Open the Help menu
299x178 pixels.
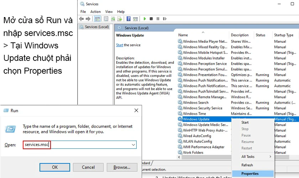[121, 12]
